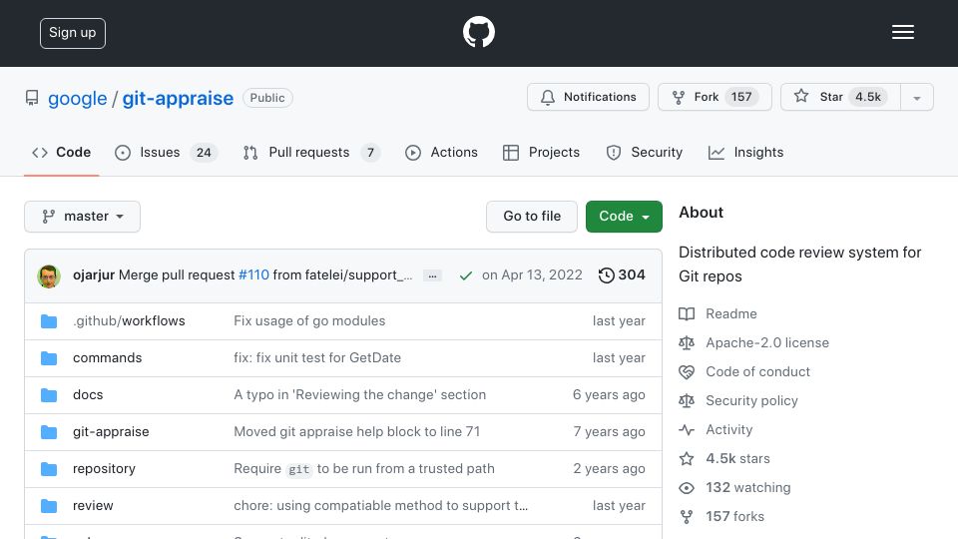Open the repository folder
Viewport: 958px width, 539px height.
(x=104, y=469)
